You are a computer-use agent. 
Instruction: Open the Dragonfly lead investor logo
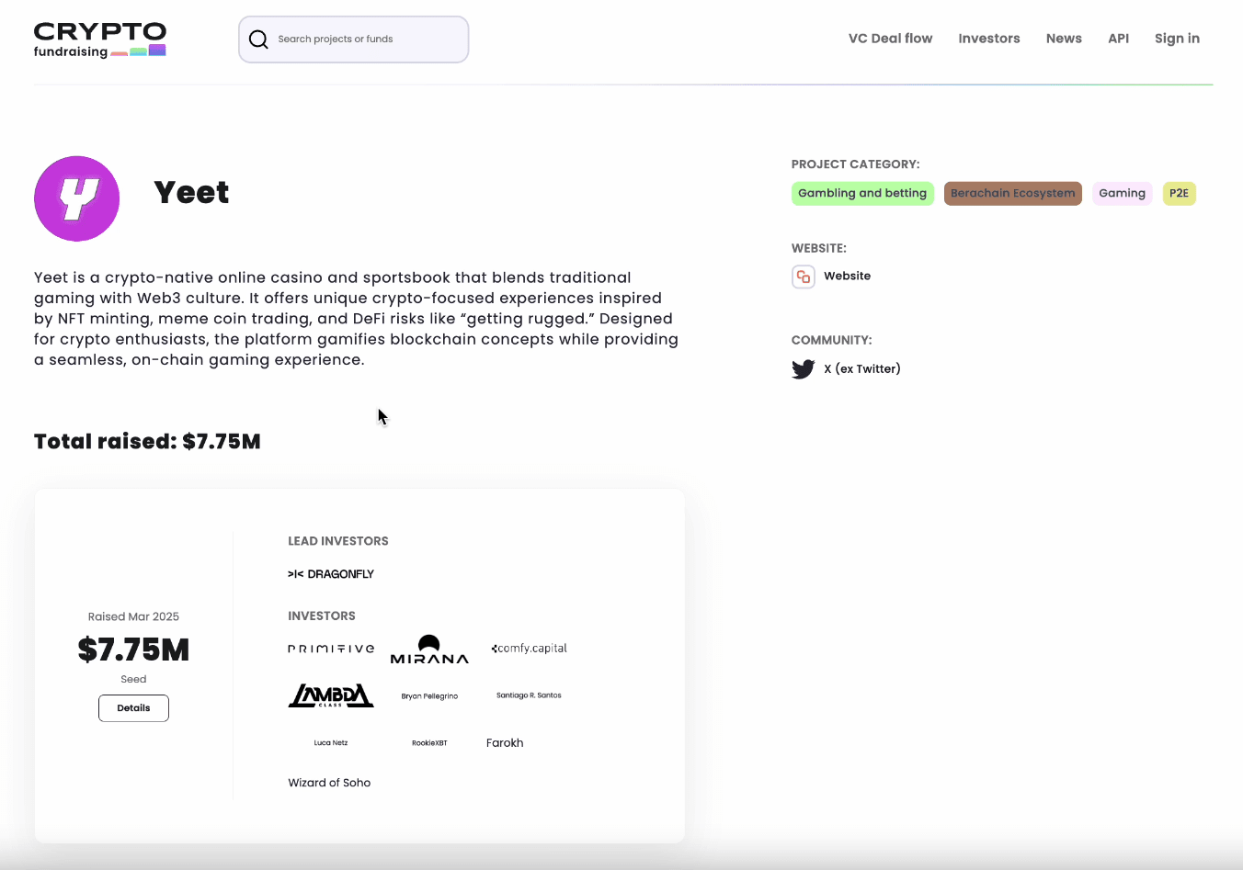coord(331,574)
